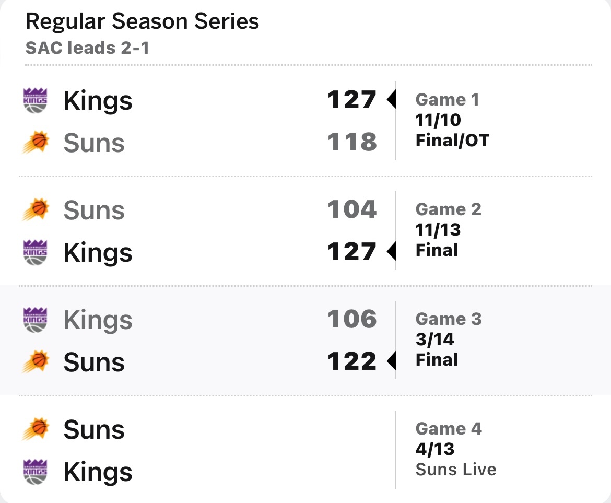Click the Suns logo in Game 2

35,210
